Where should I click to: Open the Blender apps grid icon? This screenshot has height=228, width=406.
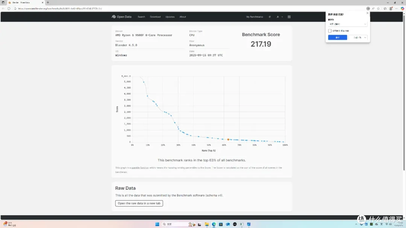pos(289,17)
